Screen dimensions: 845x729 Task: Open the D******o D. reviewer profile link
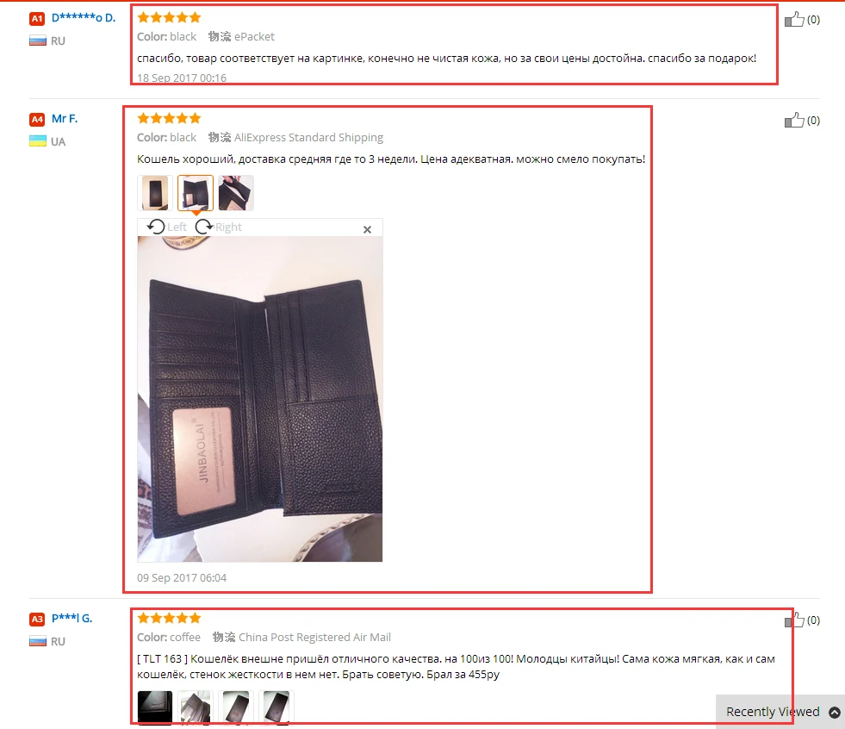84,18
